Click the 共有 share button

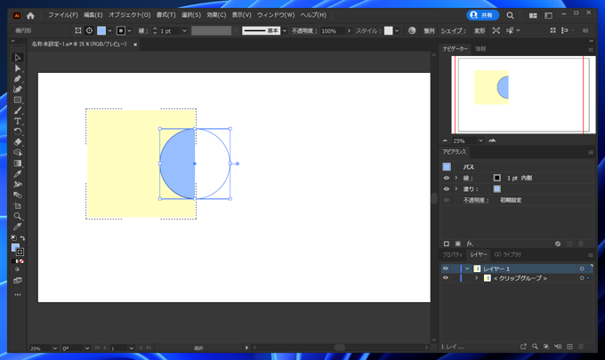pyautogui.click(x=483, y=15)
